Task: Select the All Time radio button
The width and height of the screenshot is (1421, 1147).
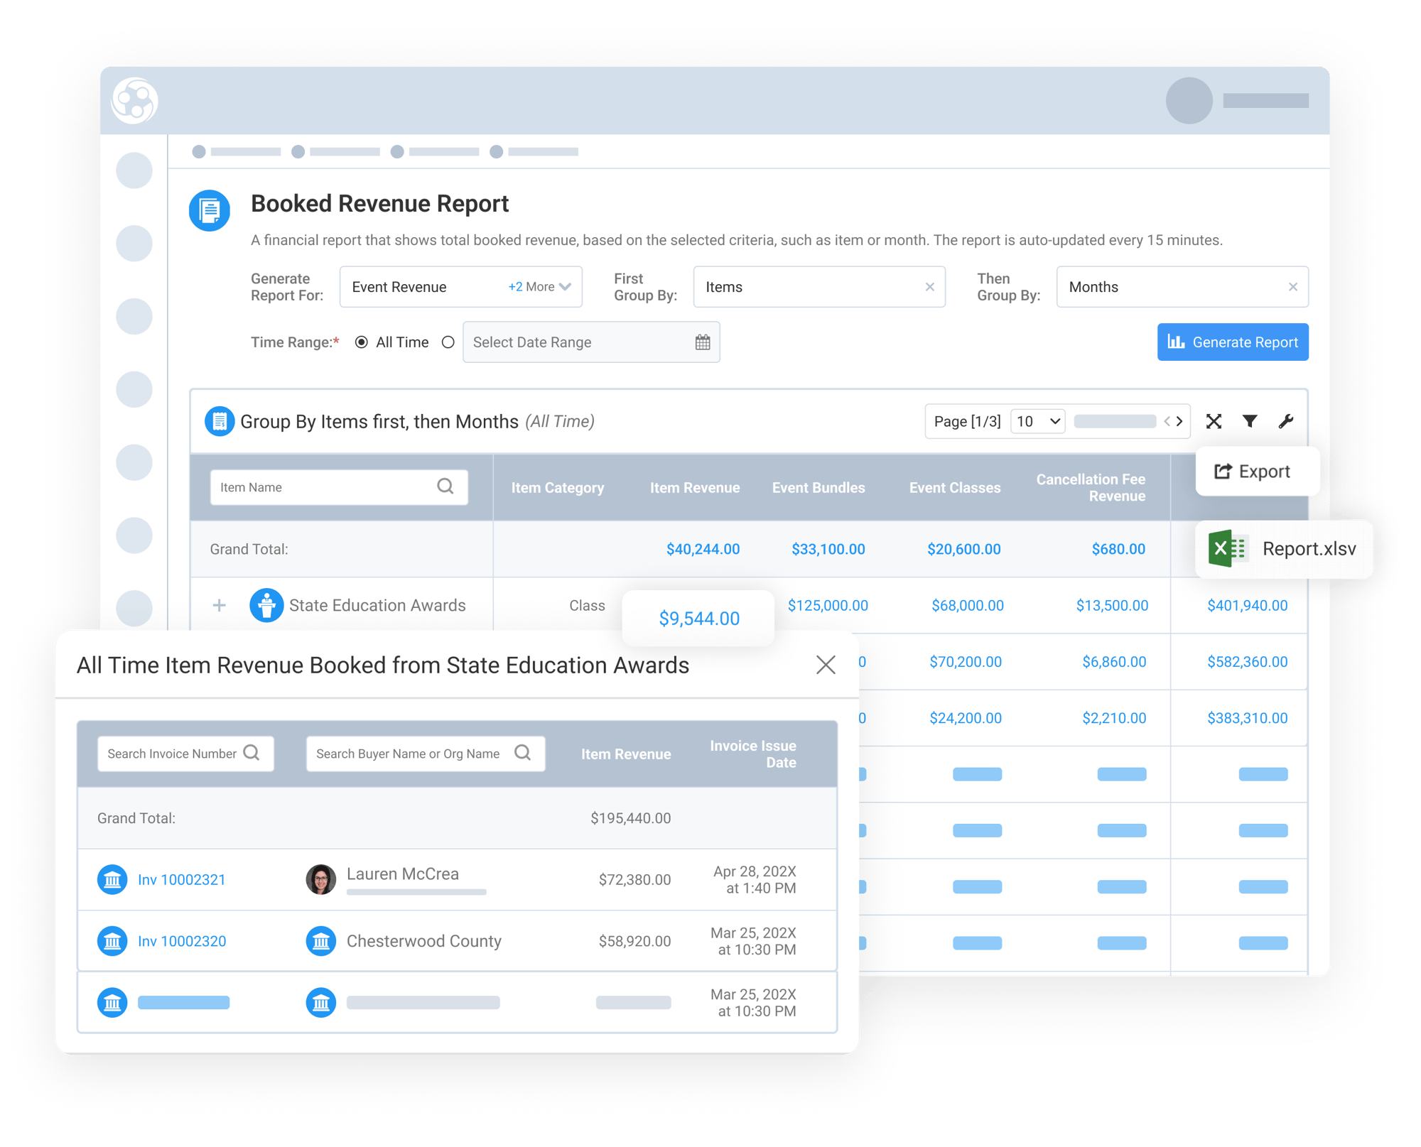Action: (x=362, y=342)
